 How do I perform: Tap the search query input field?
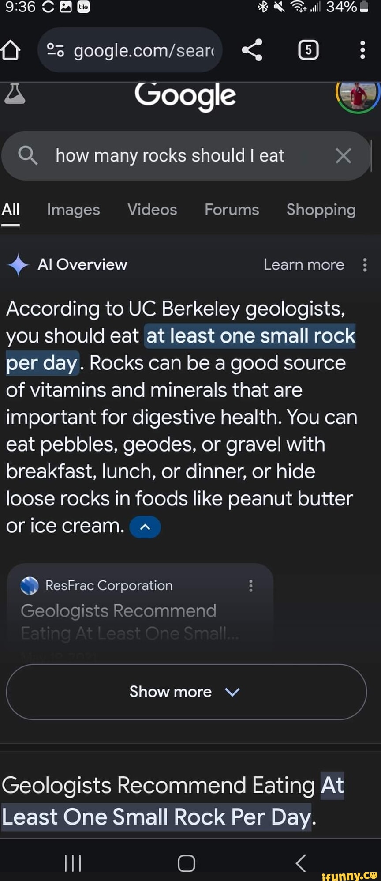tap(170, 155)
